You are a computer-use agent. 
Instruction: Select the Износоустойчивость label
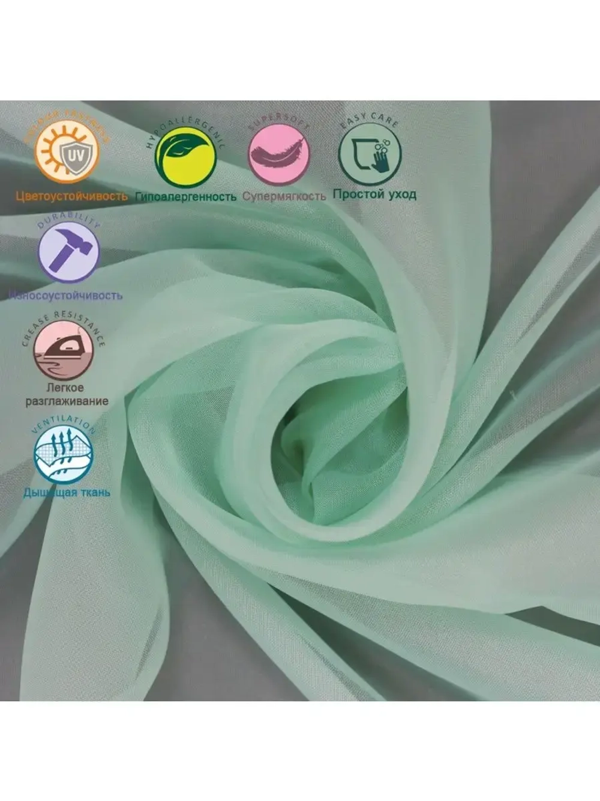[x=66, y=295]
